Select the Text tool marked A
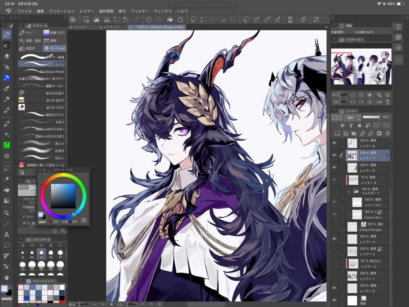This screenshot has width=409, height=307. point(7,235)
